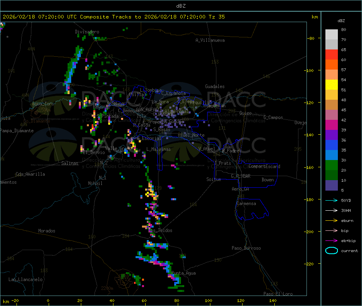The image size is (362, 306).
Task: Click the G_ALVEAR map label
Action: coord(241,176)
